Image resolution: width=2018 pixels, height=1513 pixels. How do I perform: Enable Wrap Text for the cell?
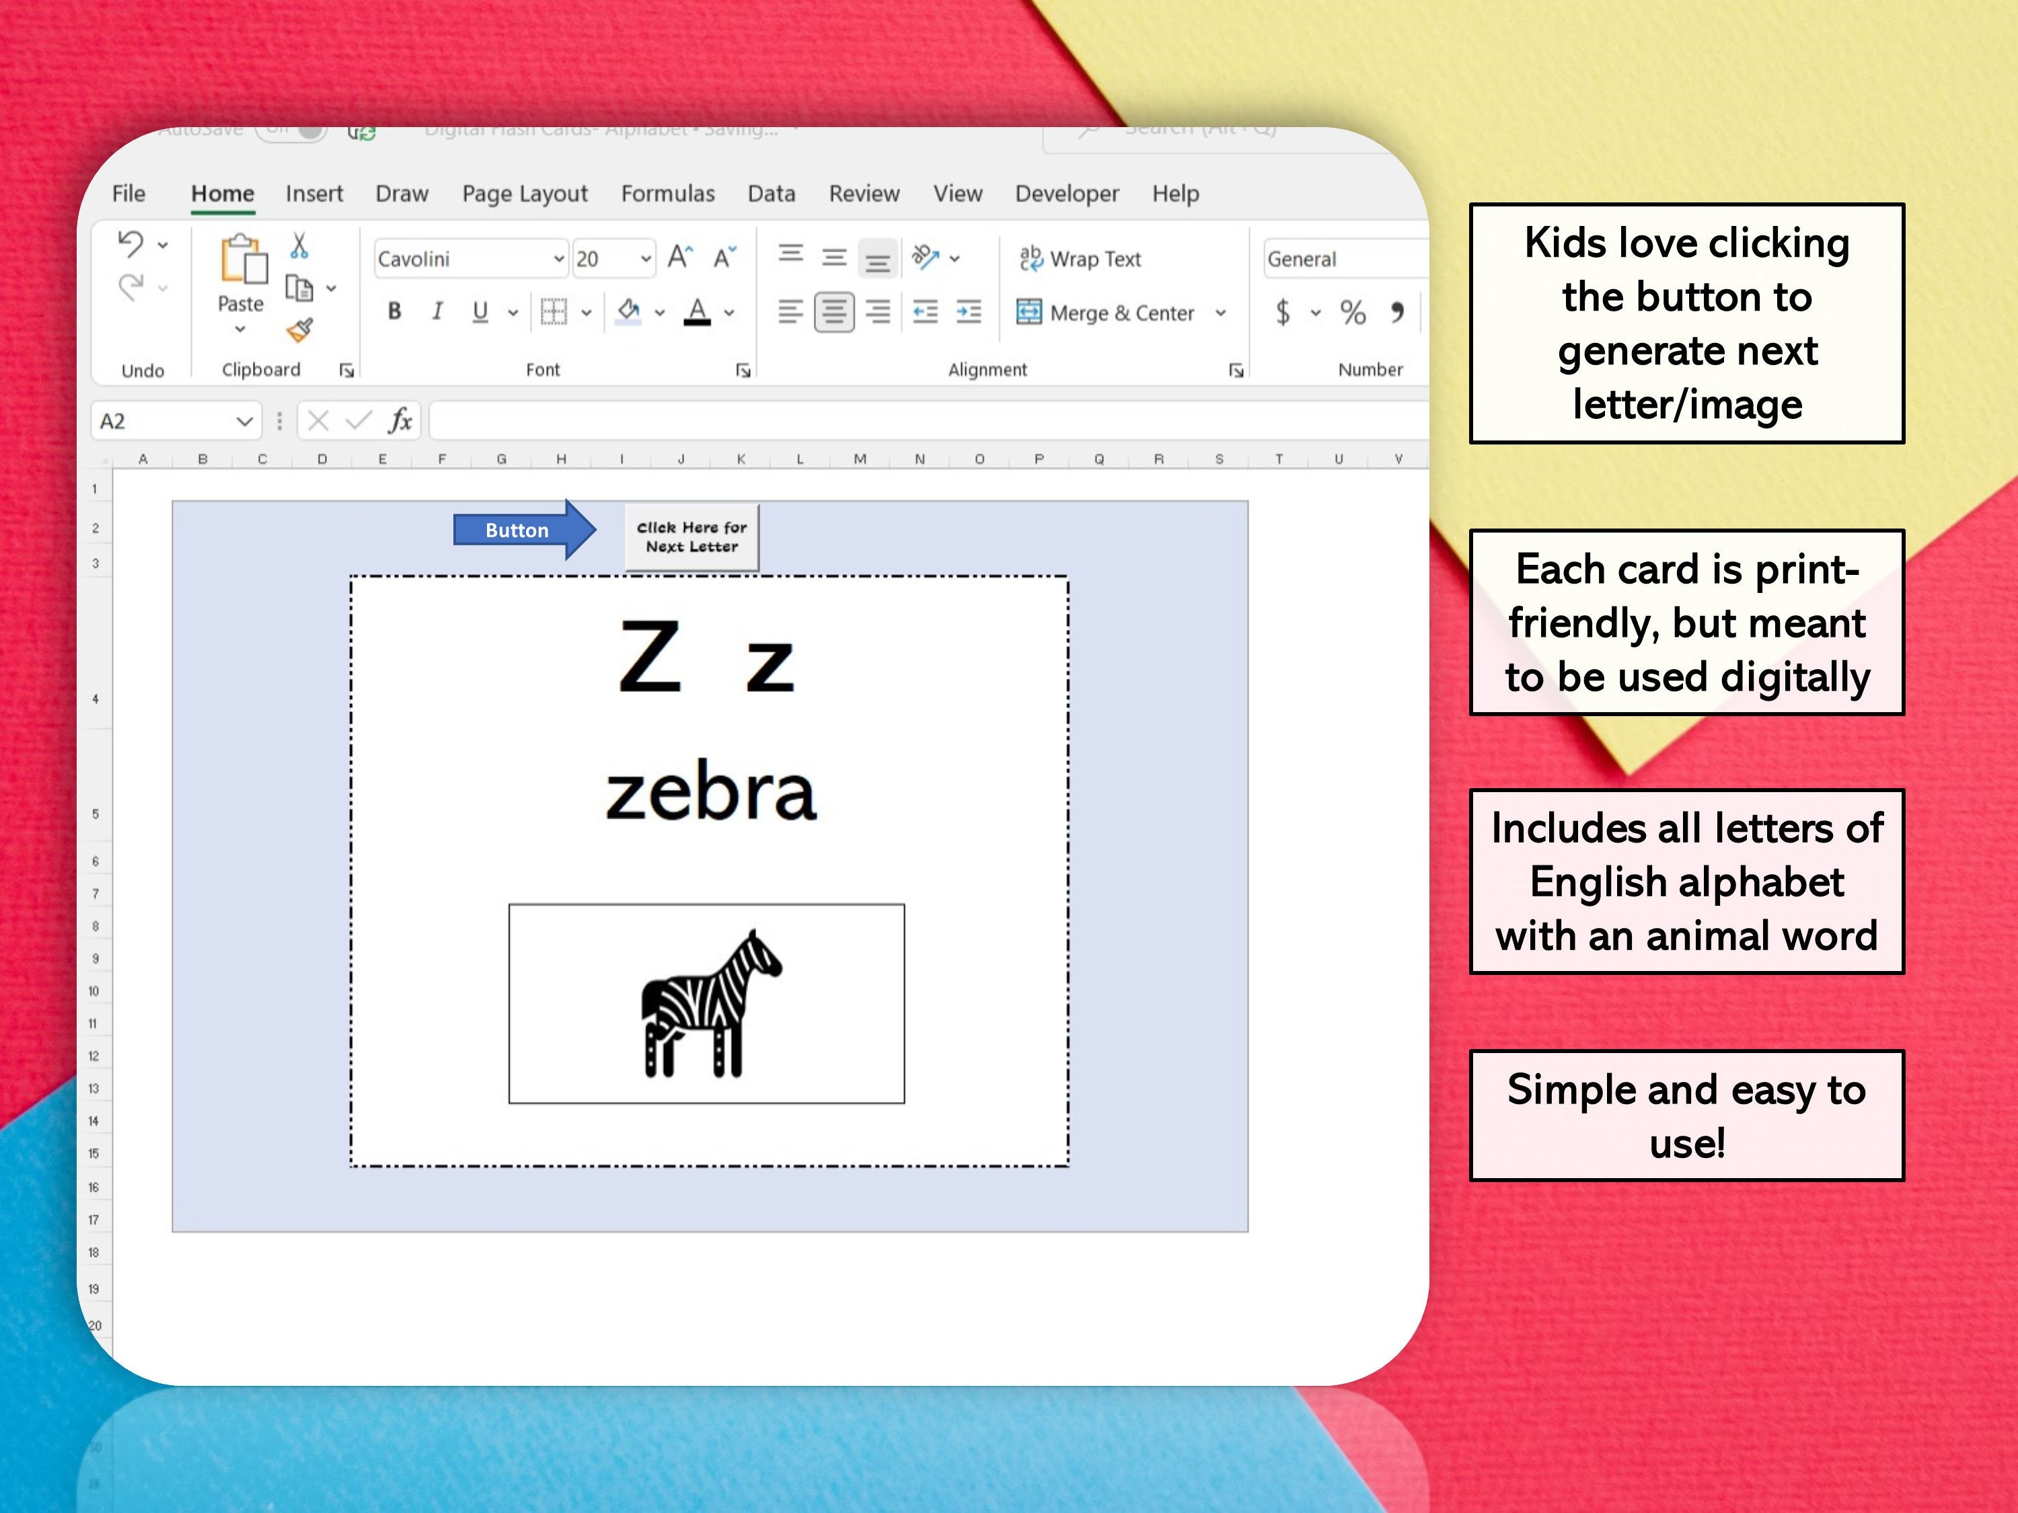tap(1081, 258)
